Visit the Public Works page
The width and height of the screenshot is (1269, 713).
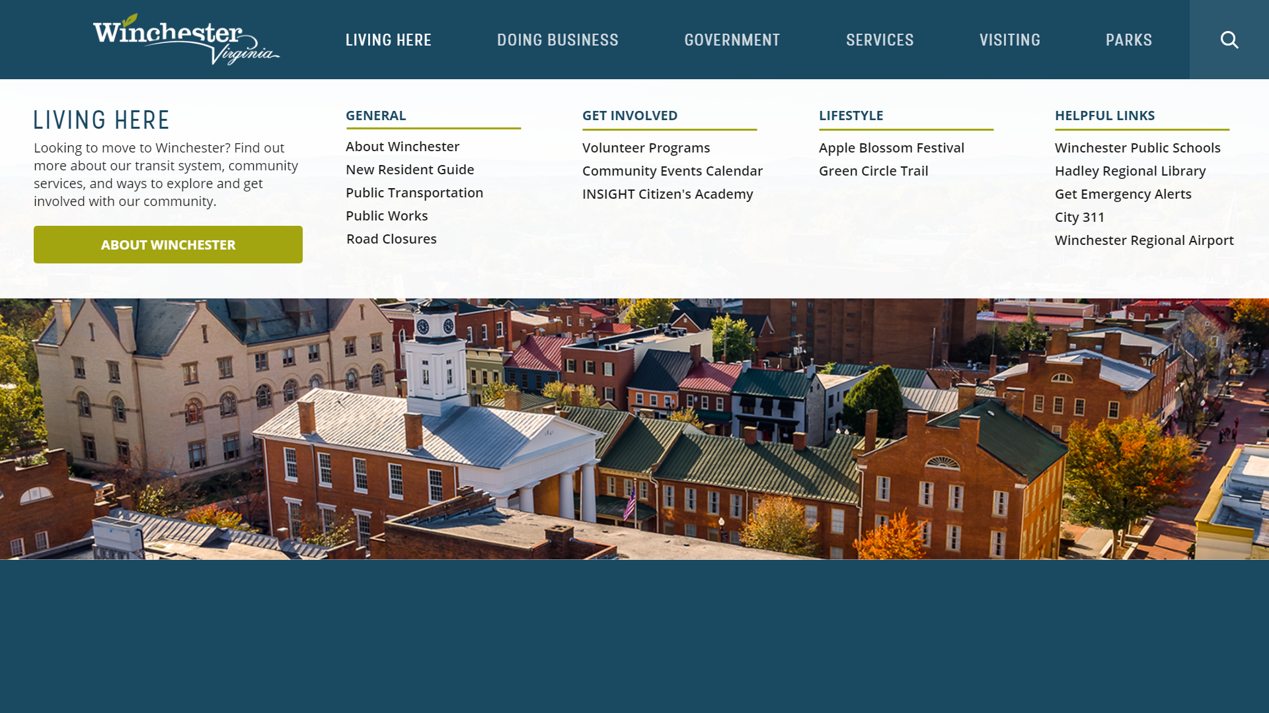[x=387, y=216]
